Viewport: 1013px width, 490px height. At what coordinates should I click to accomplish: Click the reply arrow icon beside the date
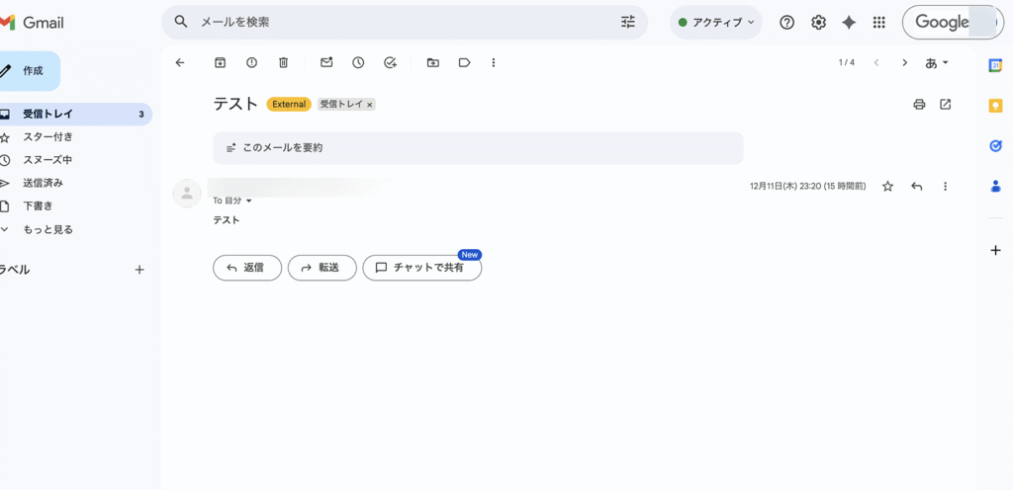917,187
